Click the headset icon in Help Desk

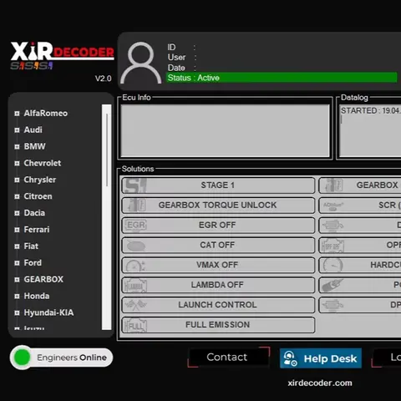tap(290, 358)
